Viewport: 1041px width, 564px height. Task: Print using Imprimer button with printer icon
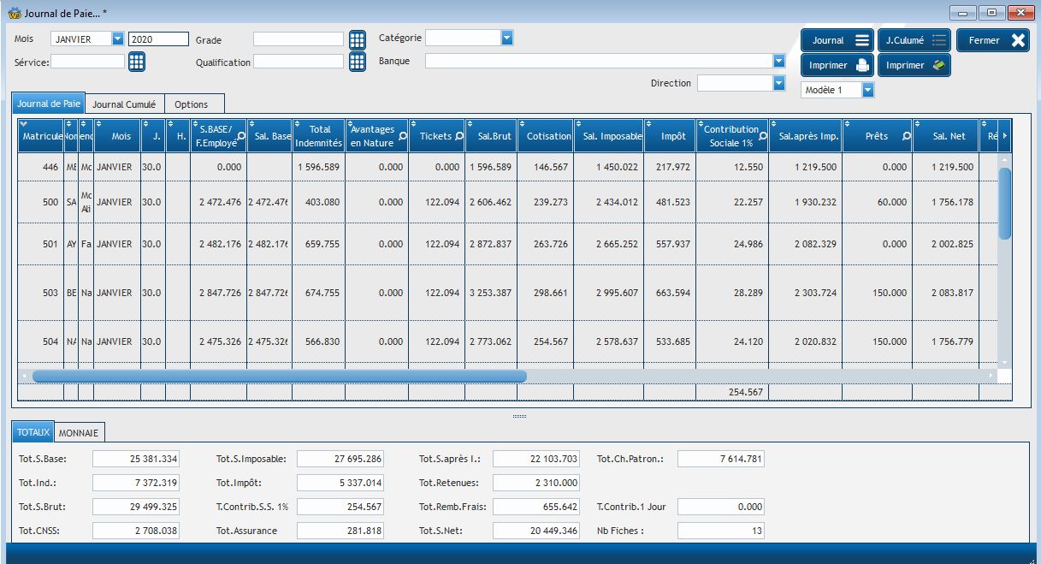[x=837, y=65]
